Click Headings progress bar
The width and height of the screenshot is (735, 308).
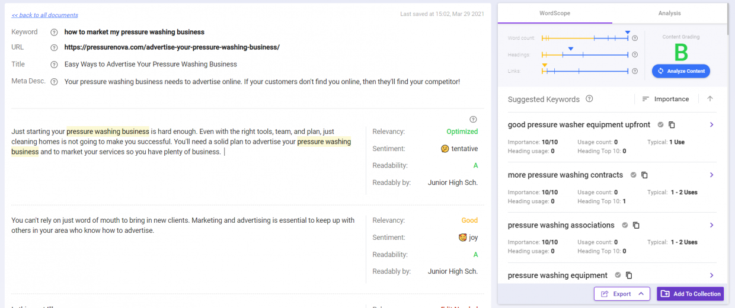pyautogui.click(x=585, y=54)
